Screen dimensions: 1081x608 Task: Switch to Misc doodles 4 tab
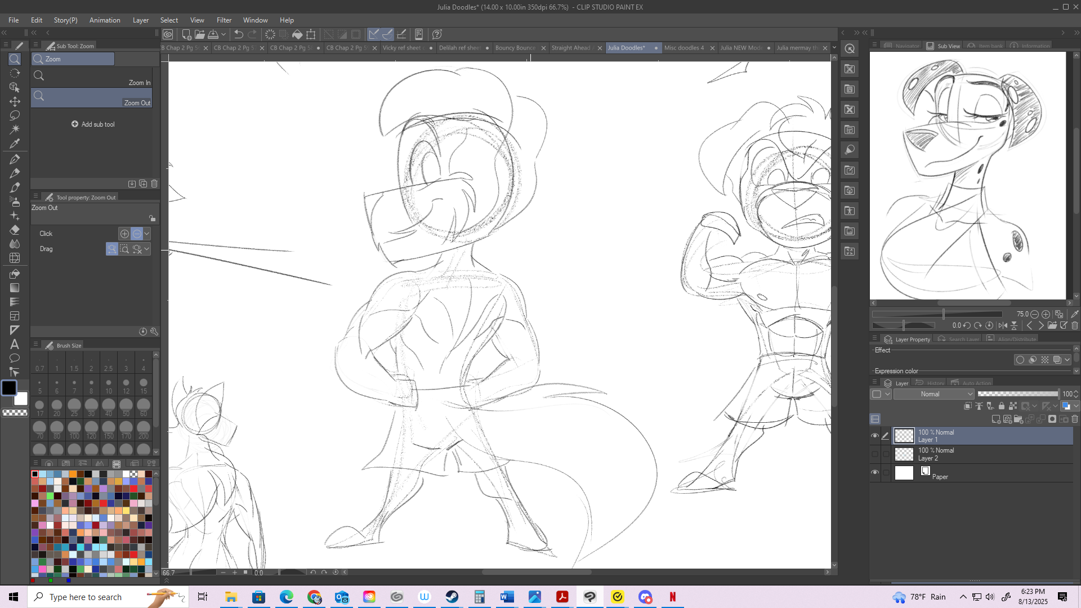[684, 48]
